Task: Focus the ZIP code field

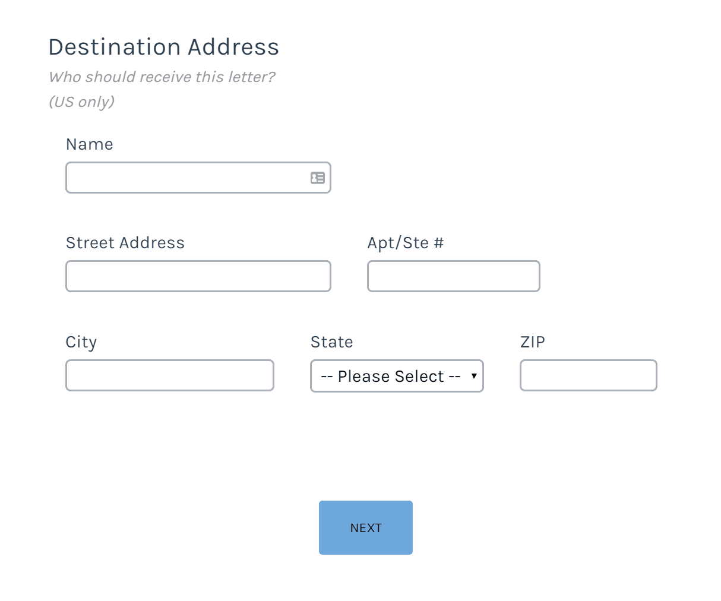Action: click(x=589, y=375)
